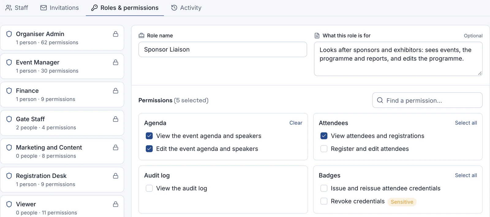This screenshot has height=217, width=490.
Task: Click the briefcase icon beside Role name
Action: click(x=141, y=36)
